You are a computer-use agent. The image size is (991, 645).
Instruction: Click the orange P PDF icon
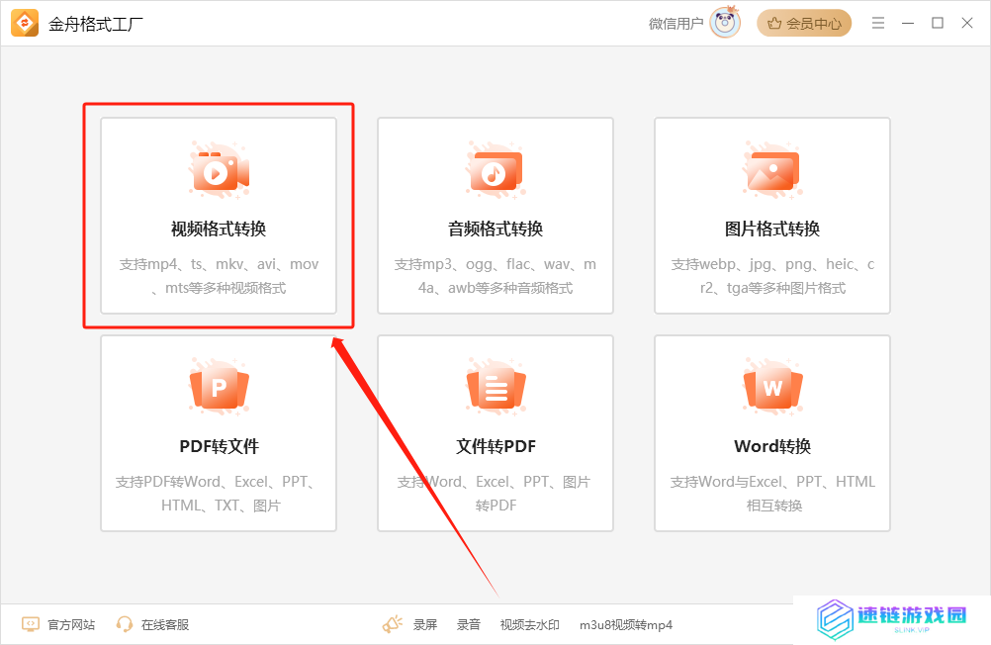pos(219,387)
